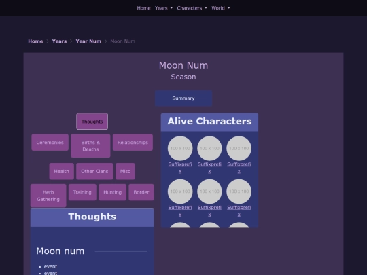
Task: Click the Moon Num breadcrumb text
Action: 122,41
